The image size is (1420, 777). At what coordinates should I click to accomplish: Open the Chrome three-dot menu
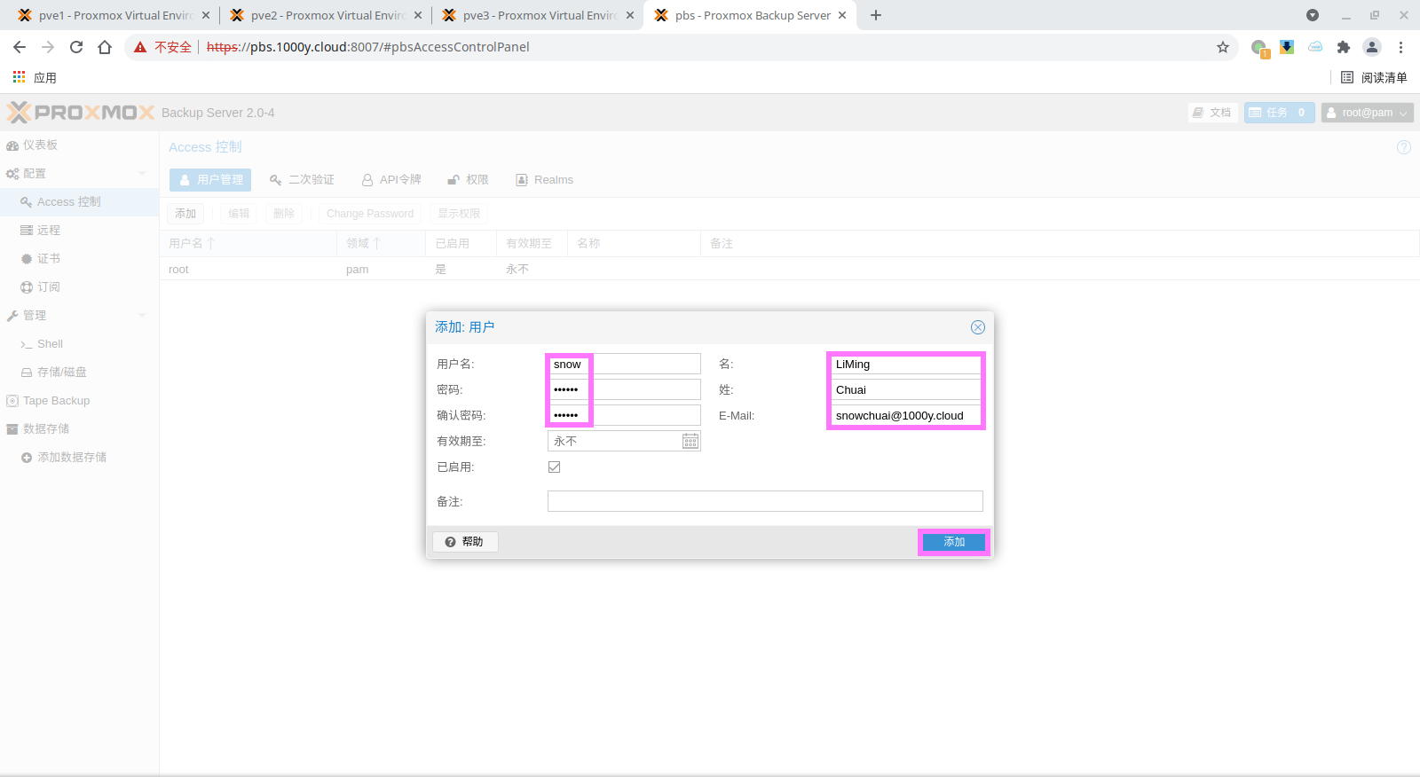[x=1400, y=47]
